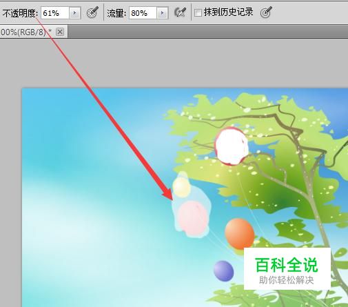
Task: Click the flow value field showing 80%
Action: [143, 13]
